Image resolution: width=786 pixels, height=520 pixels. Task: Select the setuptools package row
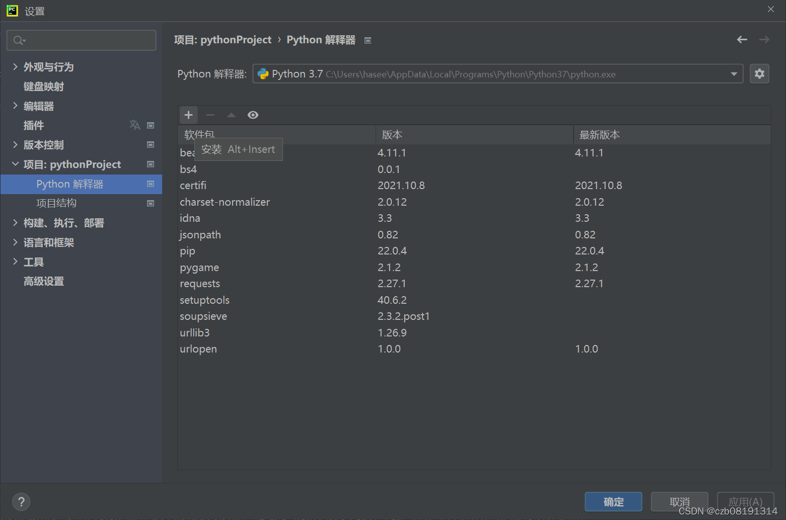pyautogui.click(x=474, y=300)
